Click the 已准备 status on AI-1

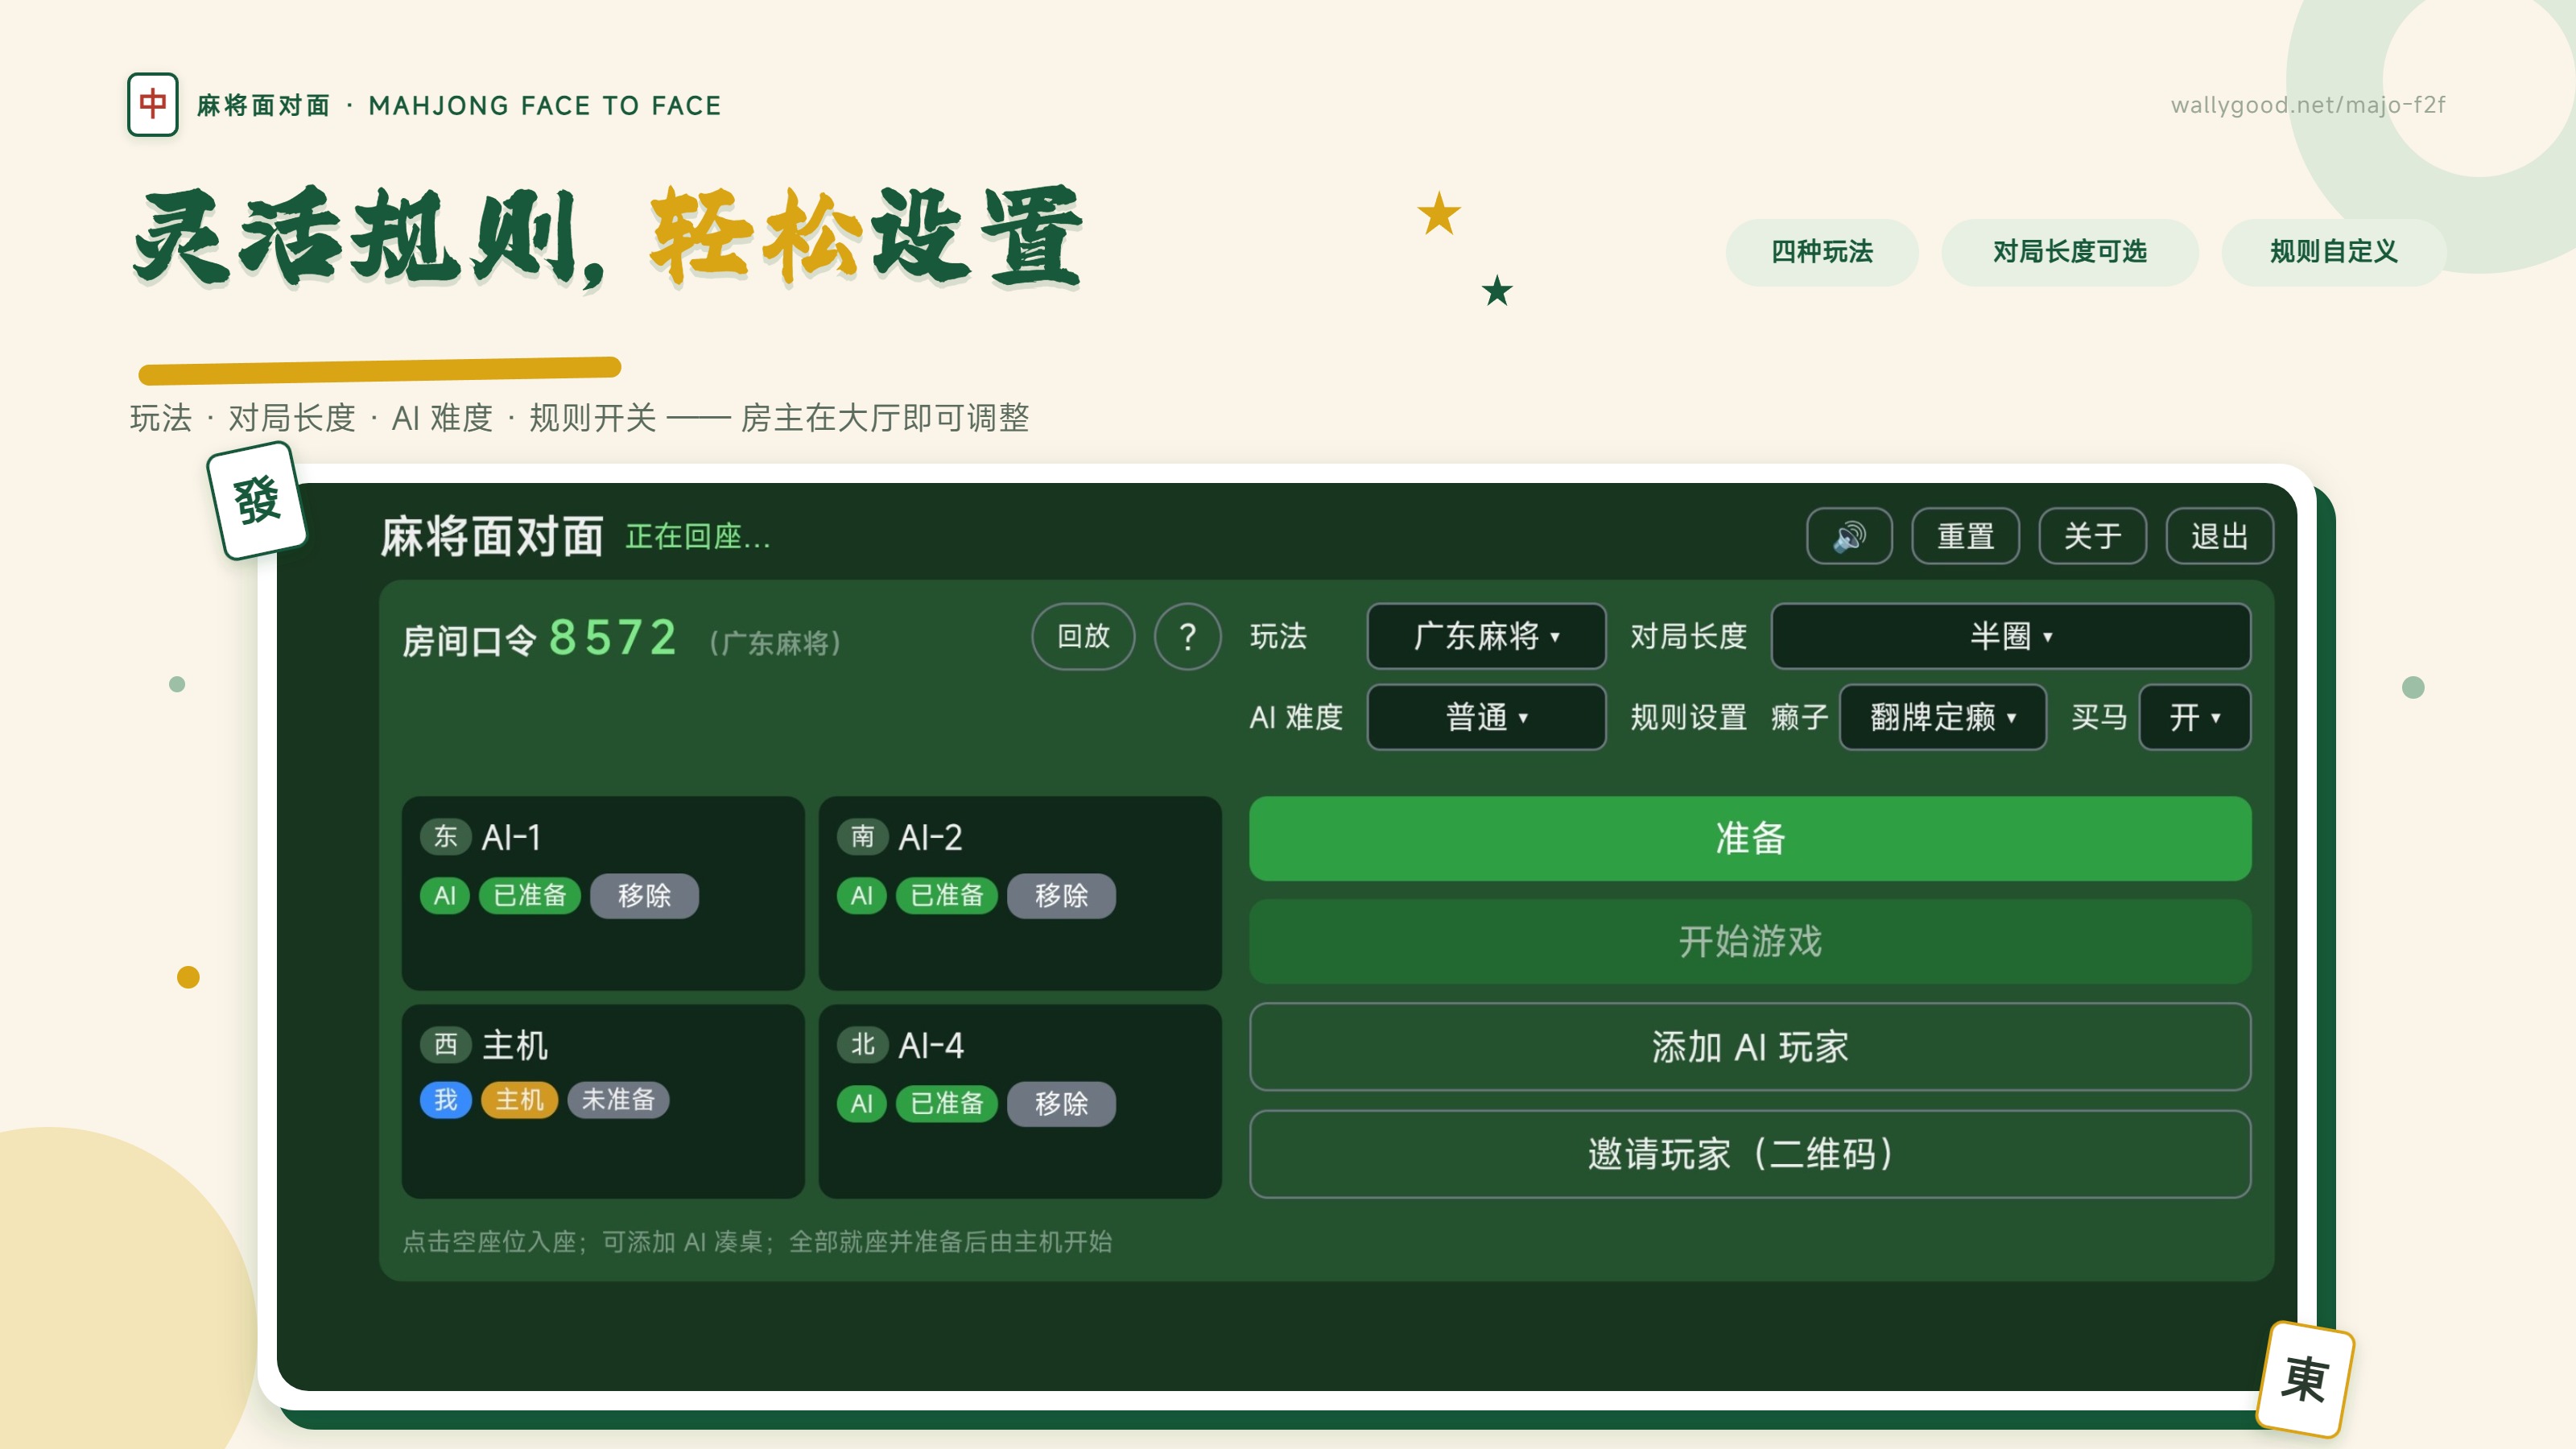(x=530, y=895)
